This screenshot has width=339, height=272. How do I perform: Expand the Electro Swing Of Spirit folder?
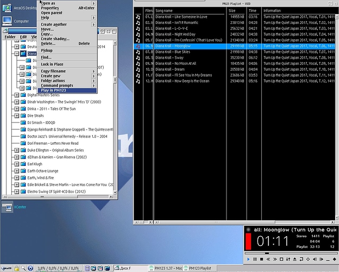[17, 191]
